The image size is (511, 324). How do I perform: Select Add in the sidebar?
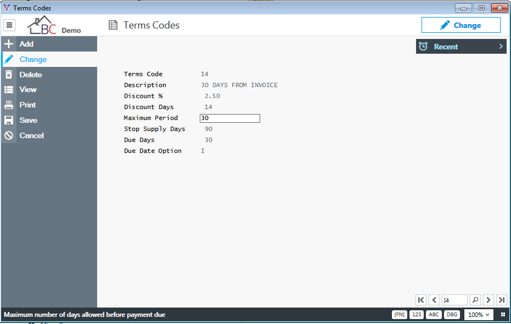[49, 44]
